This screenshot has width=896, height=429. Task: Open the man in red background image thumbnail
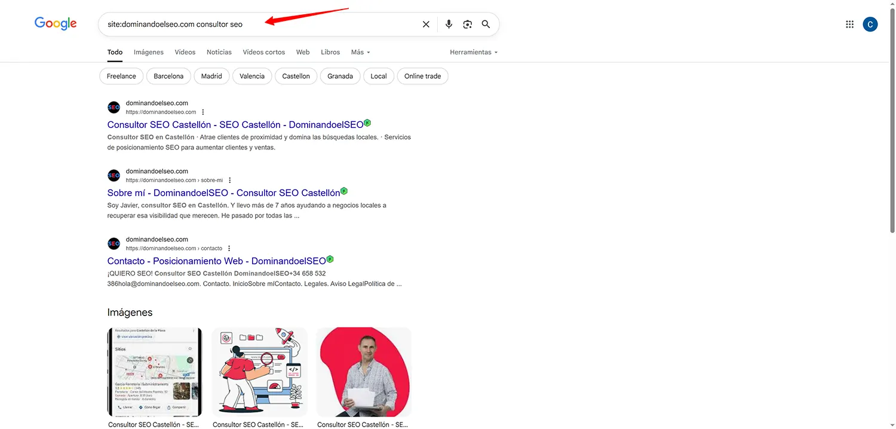363,372
